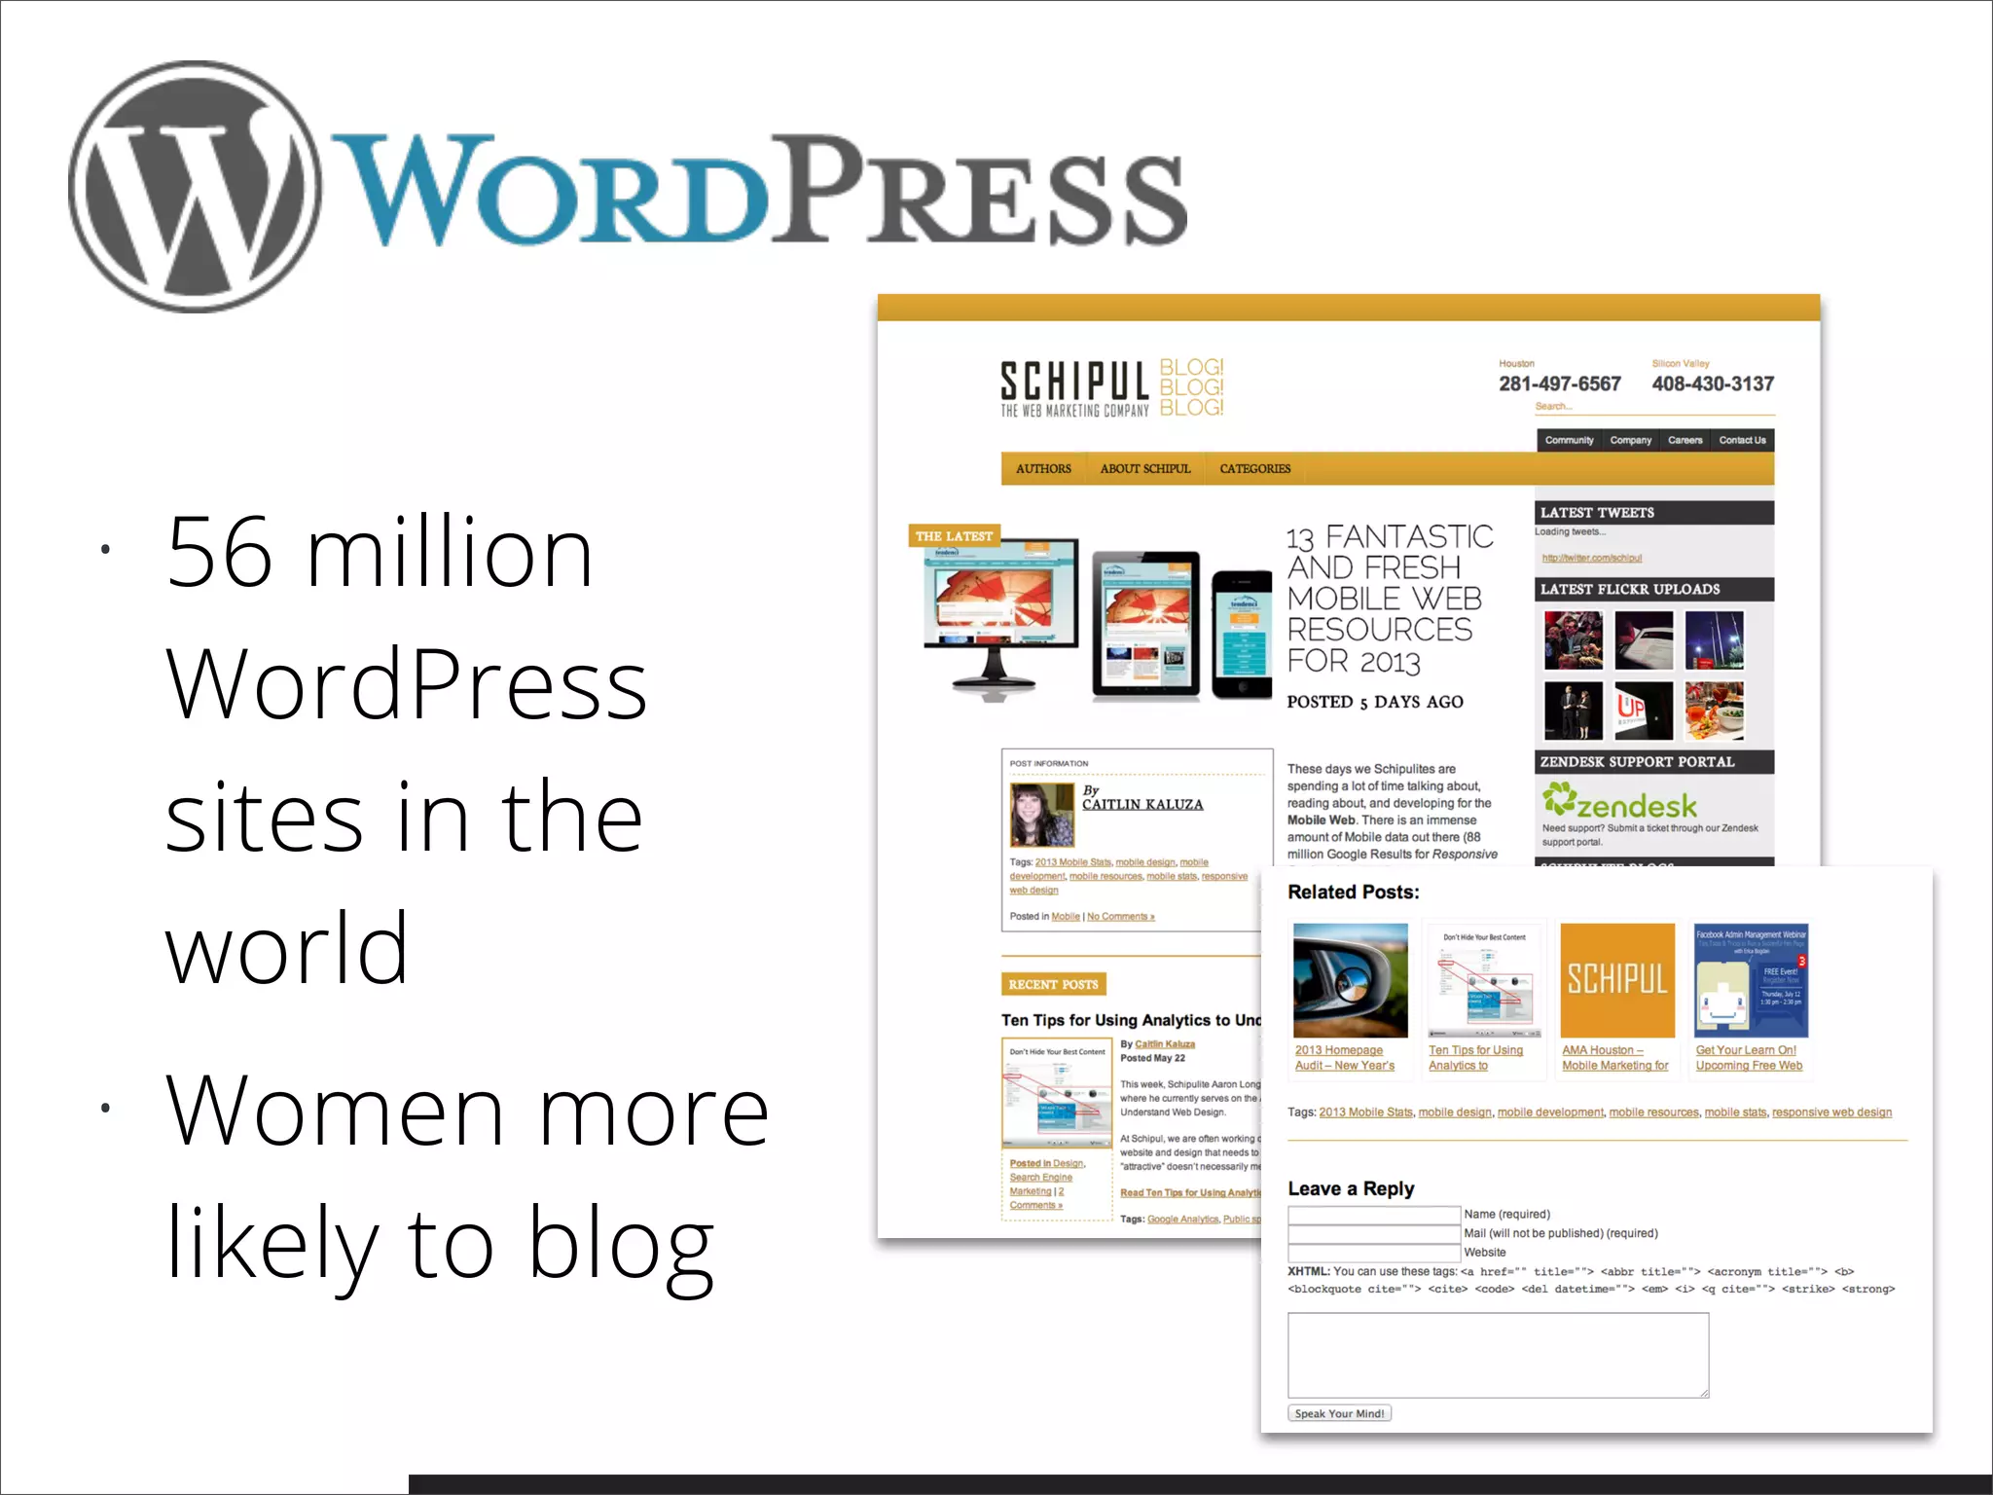Open the 13 Fantastic Mobile Web Resources headline

coord(1389,599)
